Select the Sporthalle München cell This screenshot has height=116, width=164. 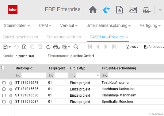click(x=117, y=102)
